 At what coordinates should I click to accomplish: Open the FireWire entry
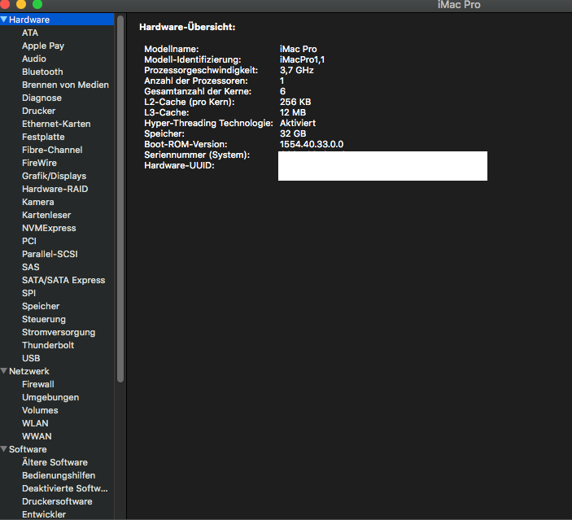pos(39,163)
